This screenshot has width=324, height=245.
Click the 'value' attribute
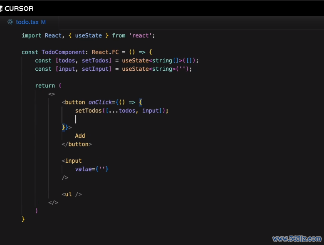83,169
